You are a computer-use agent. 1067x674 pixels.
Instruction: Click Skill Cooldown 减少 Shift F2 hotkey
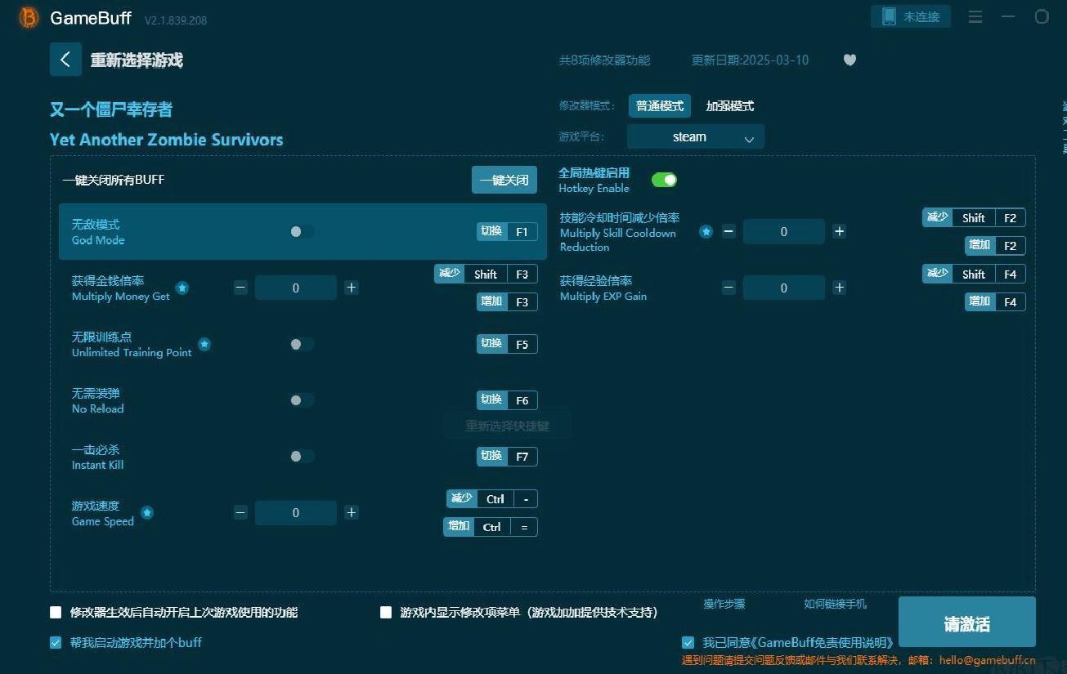974,217
